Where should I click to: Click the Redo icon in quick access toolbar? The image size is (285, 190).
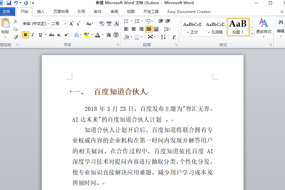26,3
